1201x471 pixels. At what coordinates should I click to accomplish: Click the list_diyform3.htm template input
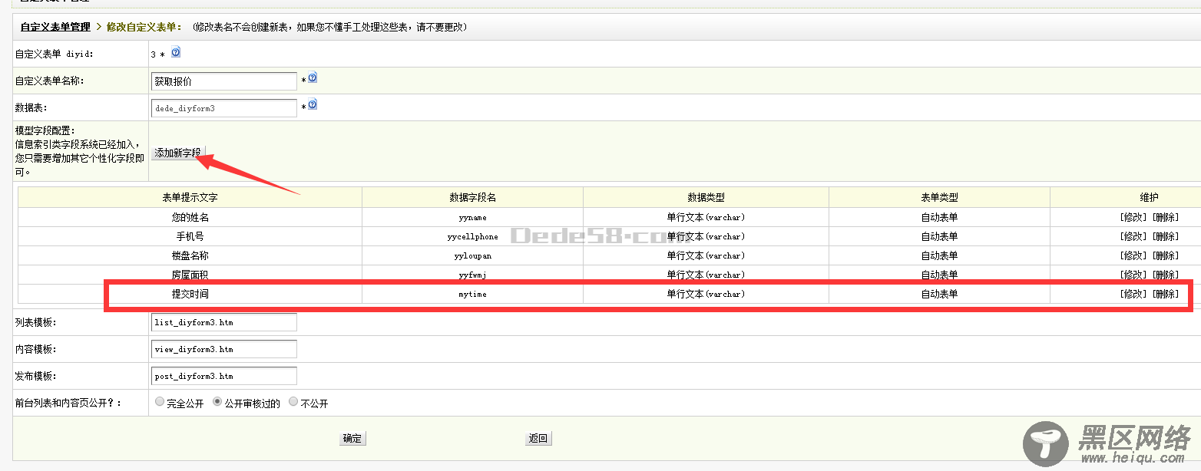224,322
